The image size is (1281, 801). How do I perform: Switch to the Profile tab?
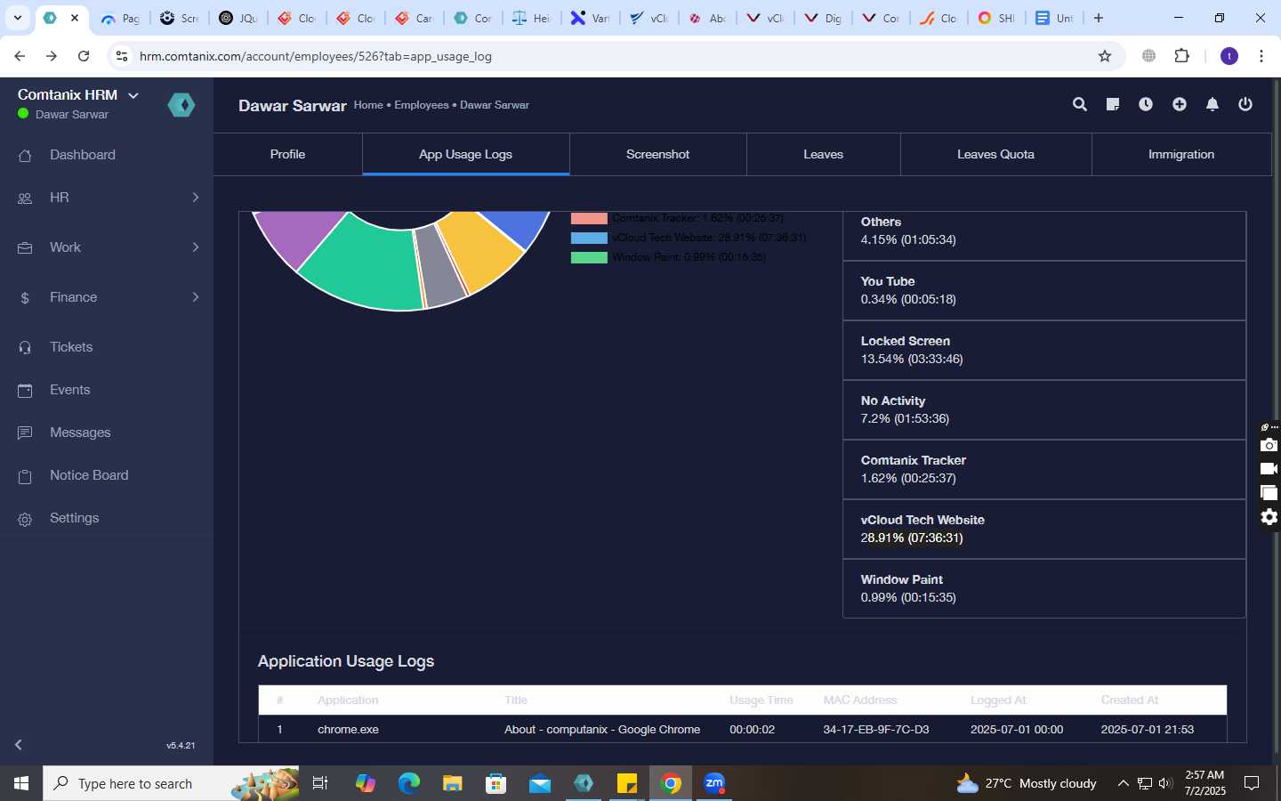click(x=287, y=154)
